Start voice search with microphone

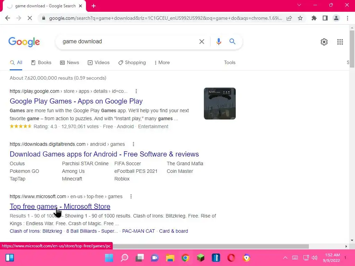click(x=218, y=42)
